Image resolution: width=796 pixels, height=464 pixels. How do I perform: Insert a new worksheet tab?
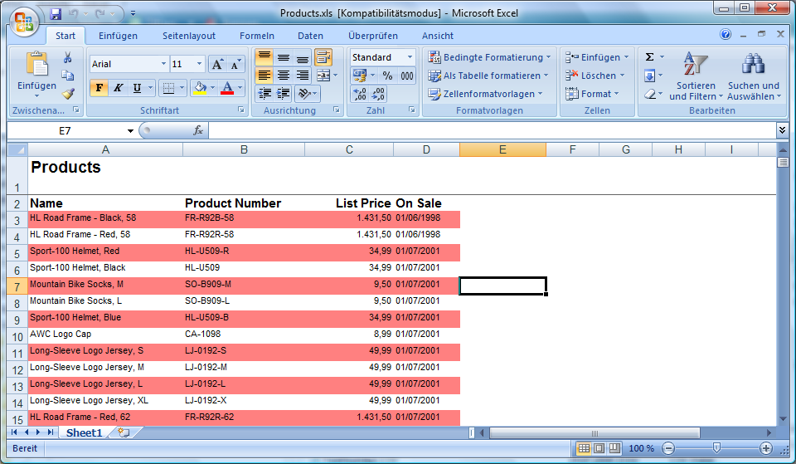[x=124, y=432]
